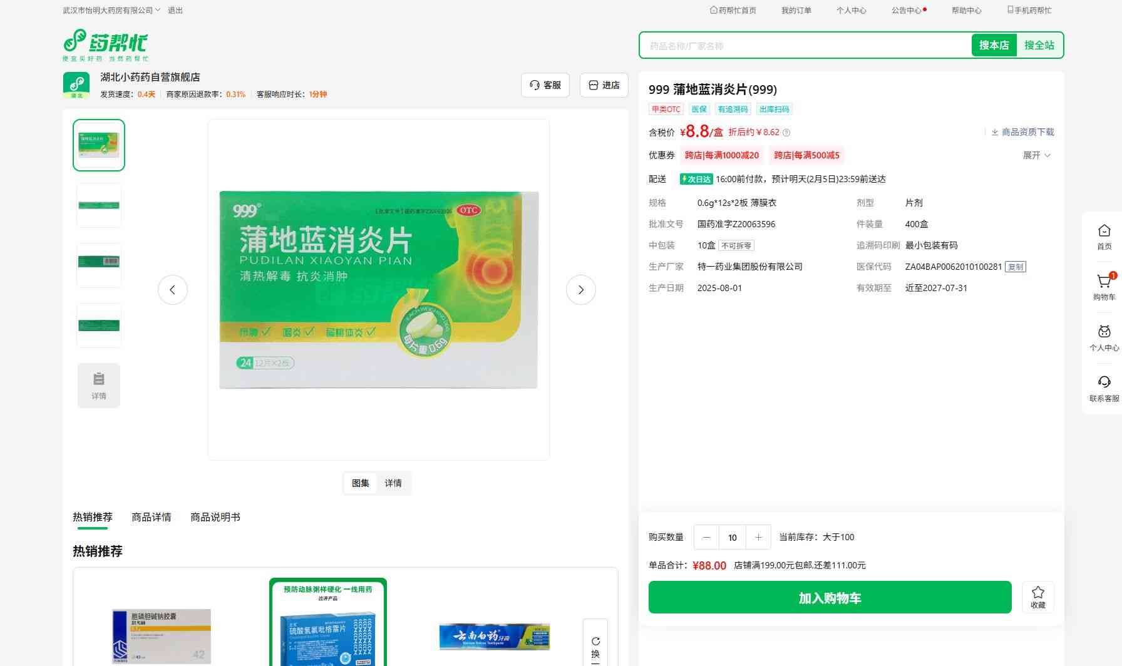The image size is (1122, 666).
Task: Download product qualifications via 商品资质下载
Action: (x=1022, y=132)
